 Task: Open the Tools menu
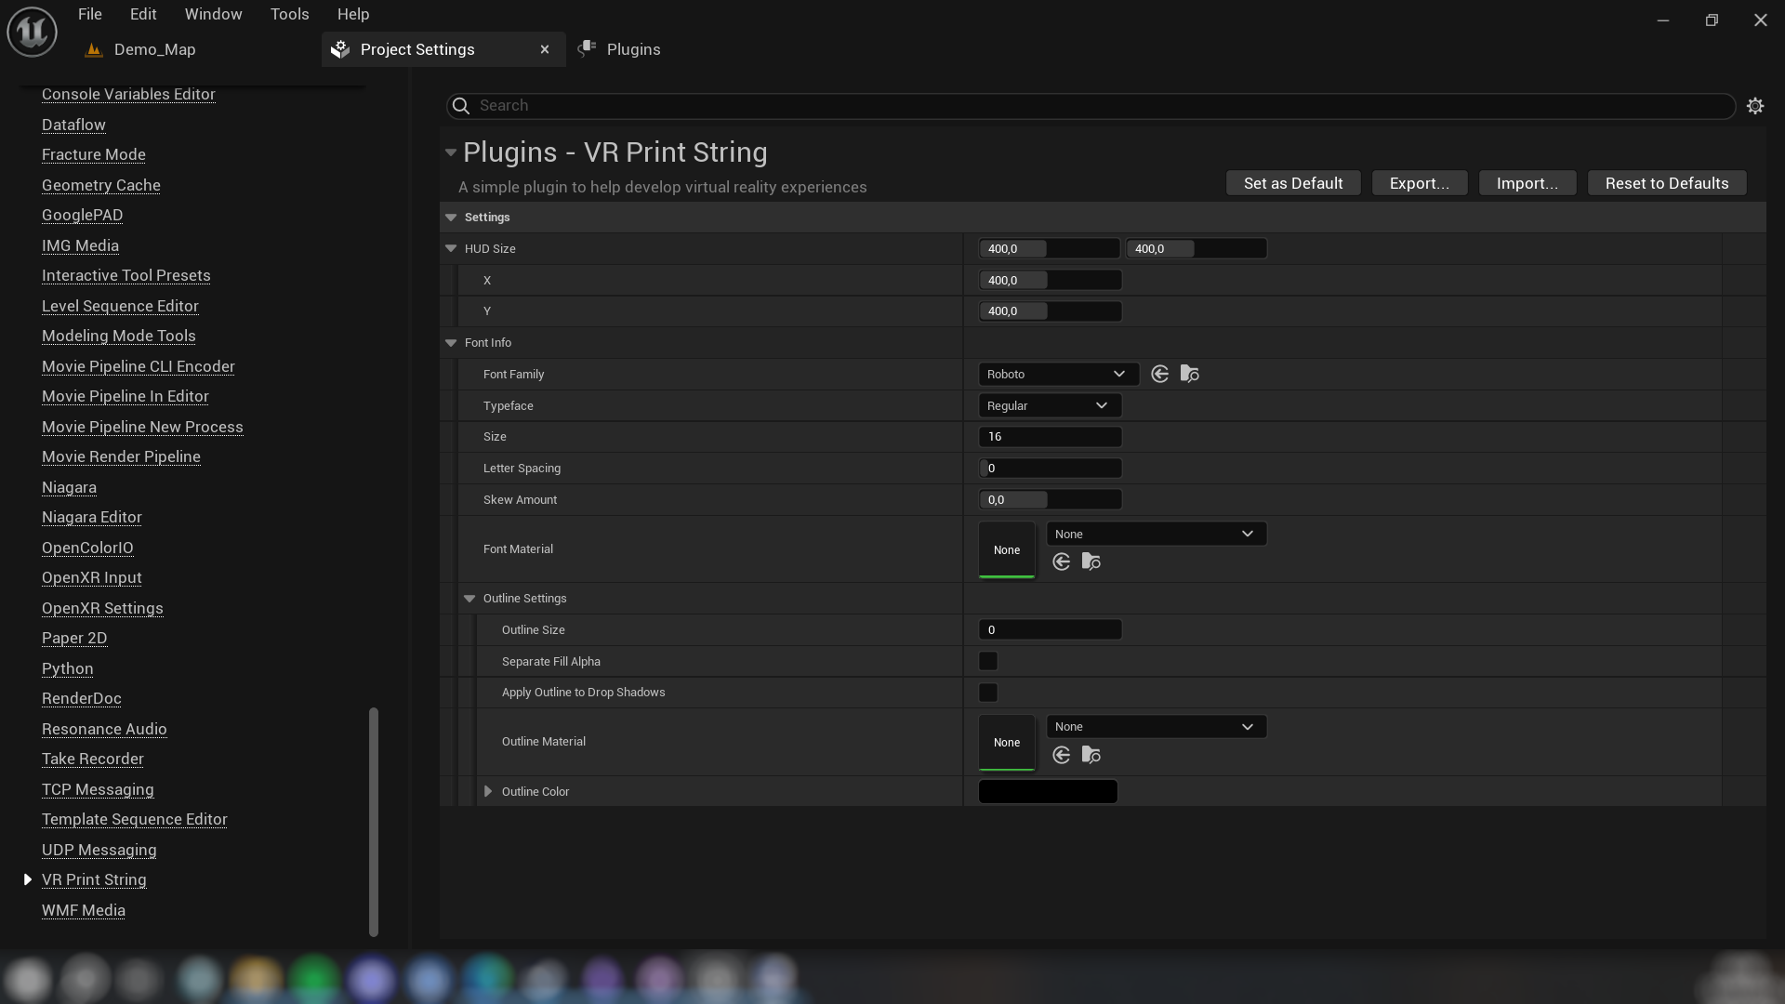click(289, 14)
